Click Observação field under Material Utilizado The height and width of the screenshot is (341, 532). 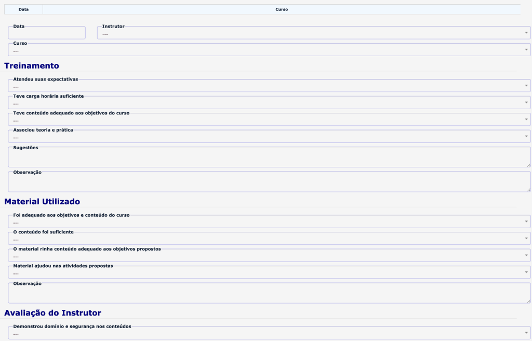click(x=269, y=294)
